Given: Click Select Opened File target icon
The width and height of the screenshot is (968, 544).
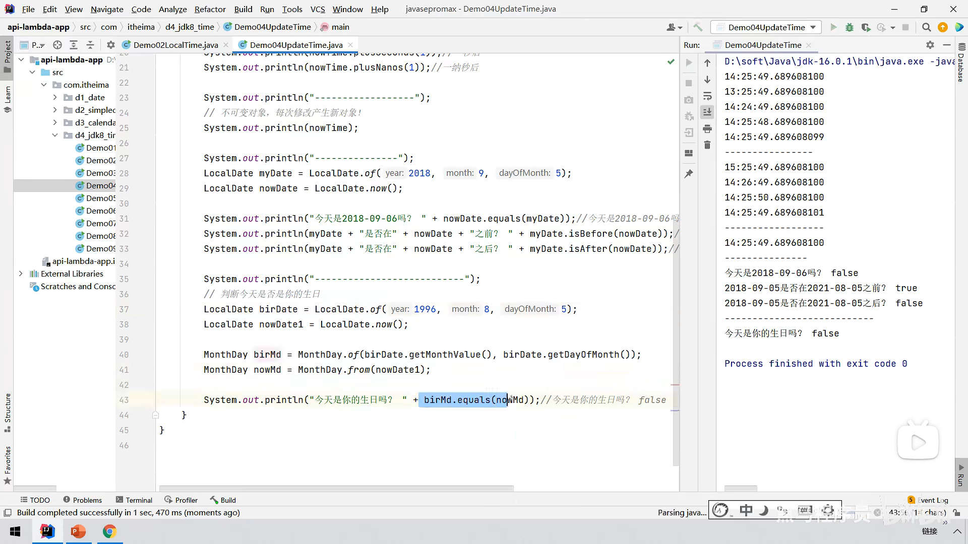Looking at the screenshot, I should pos(57,45).
